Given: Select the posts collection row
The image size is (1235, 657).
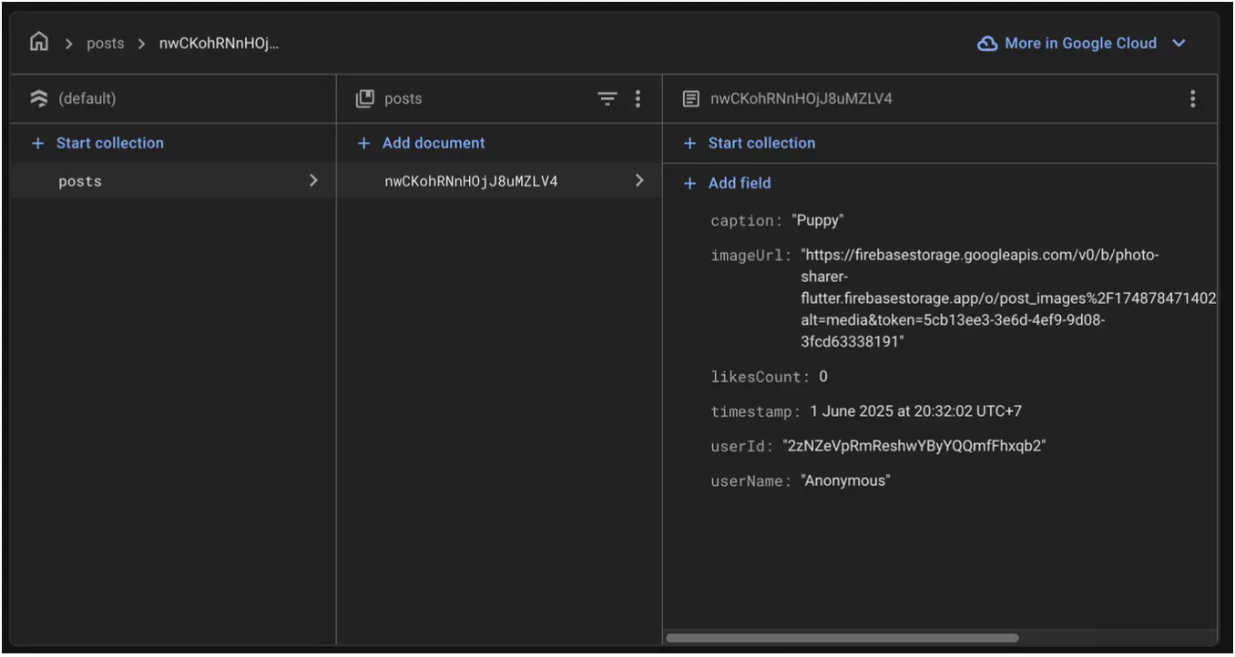Looking at the screenshot, I should 173,181.
